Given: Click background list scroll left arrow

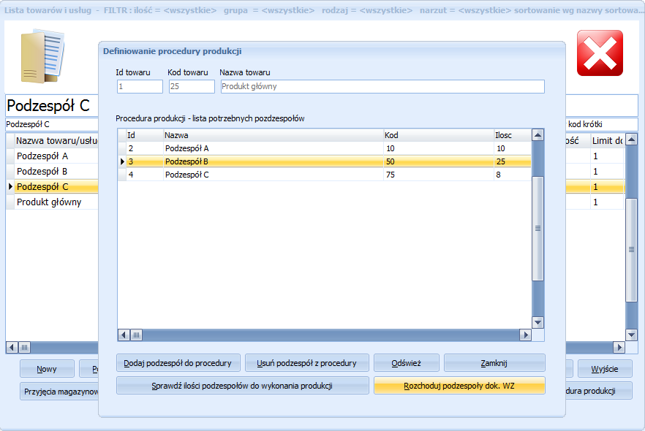Looking at the screenshot, I should tap(12, 348).
